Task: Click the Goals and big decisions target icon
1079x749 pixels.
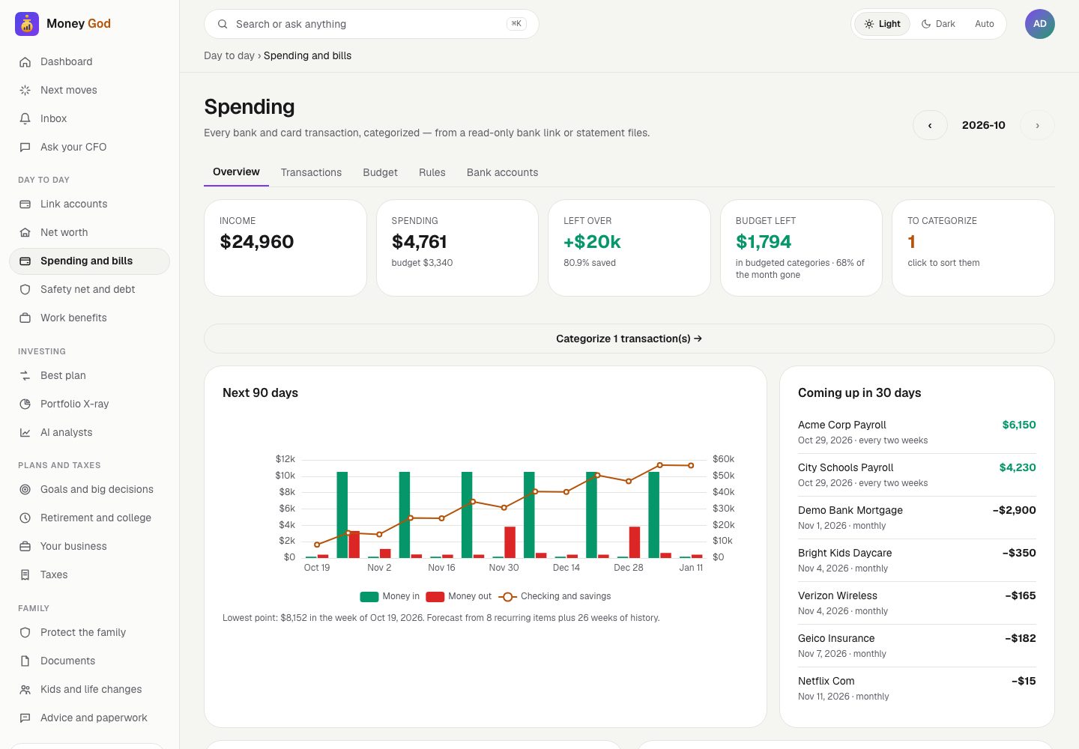Action: coord(25,489)
